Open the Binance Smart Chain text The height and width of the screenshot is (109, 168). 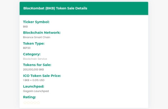point(37,37)
